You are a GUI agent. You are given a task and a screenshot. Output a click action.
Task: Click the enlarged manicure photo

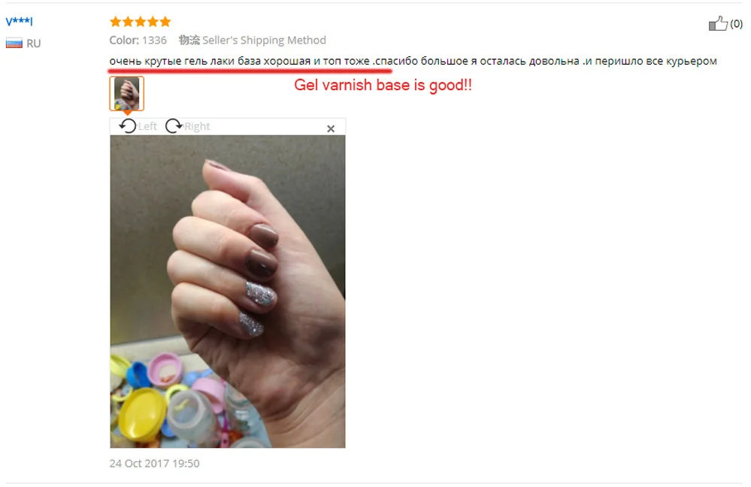[228, 291]
